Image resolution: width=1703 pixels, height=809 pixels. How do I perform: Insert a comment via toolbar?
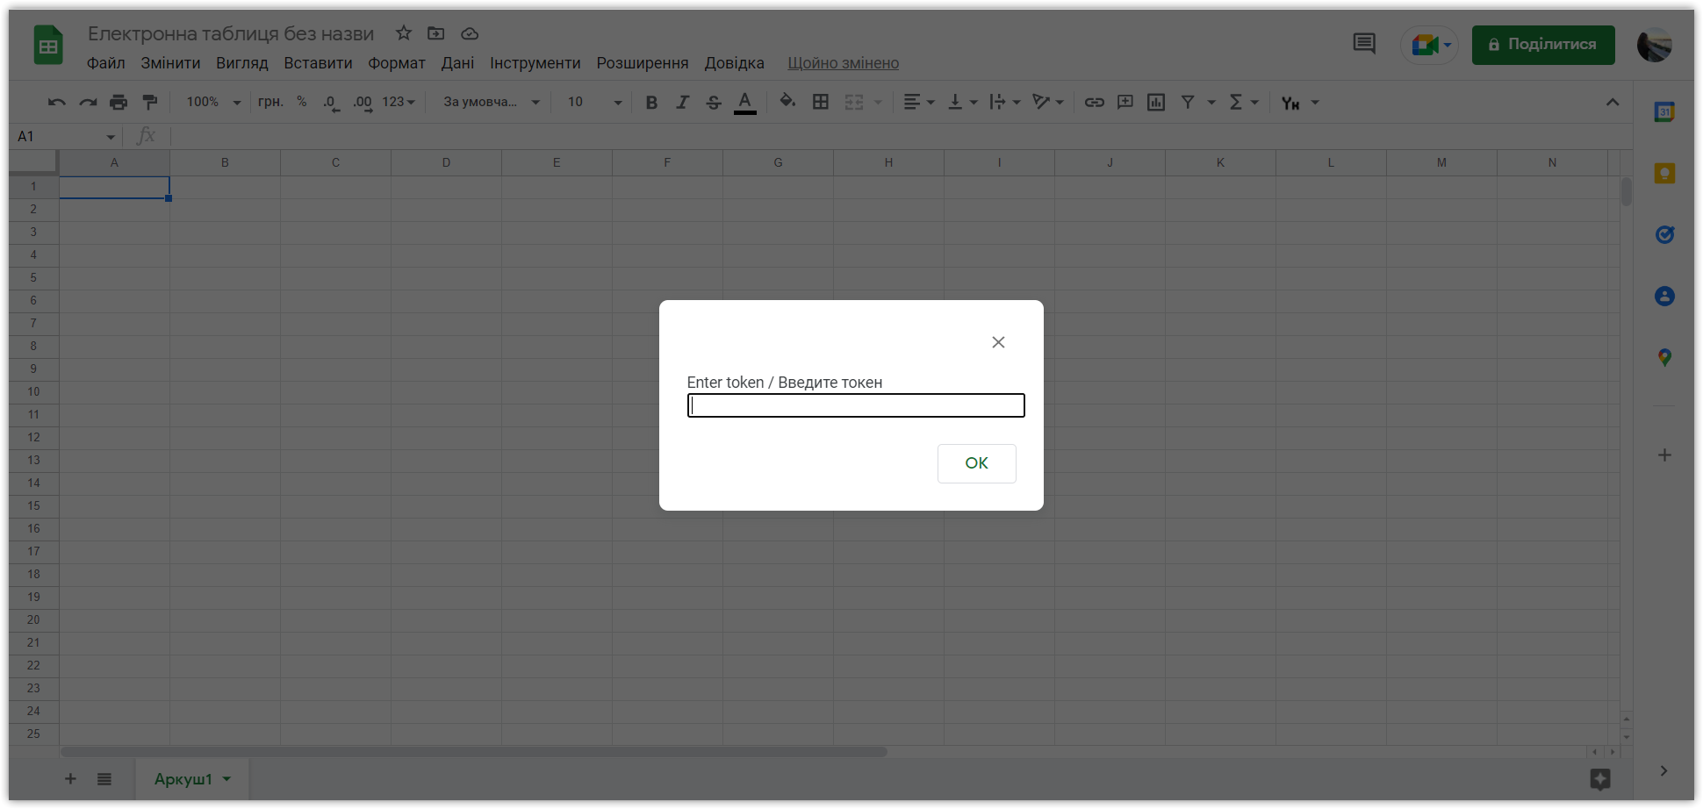pyautogui.click(x=1125, y=103)
